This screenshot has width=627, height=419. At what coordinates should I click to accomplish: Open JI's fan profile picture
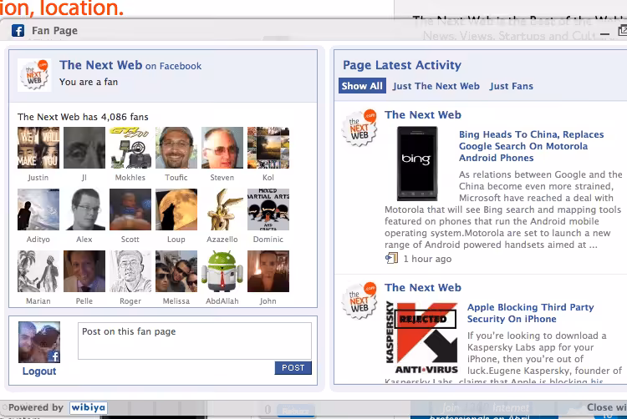[x=84, y=148]
